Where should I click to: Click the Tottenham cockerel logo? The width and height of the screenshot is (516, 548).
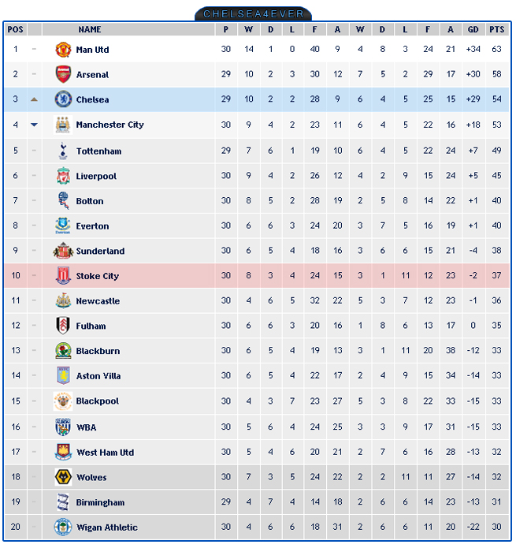(x=63, y=151)
